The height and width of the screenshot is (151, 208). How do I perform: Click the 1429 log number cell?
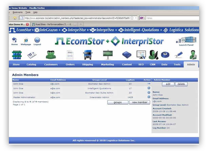pos(130,97)
